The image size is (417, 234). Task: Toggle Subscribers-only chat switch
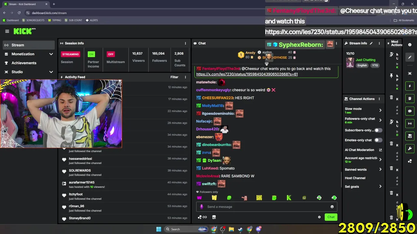click(378, 130)
